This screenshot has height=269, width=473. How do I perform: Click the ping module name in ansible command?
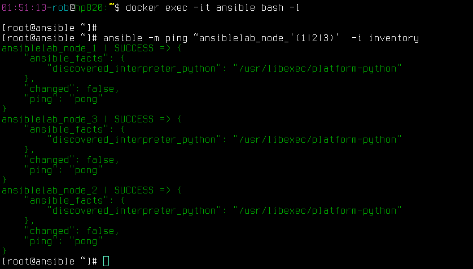176,38
